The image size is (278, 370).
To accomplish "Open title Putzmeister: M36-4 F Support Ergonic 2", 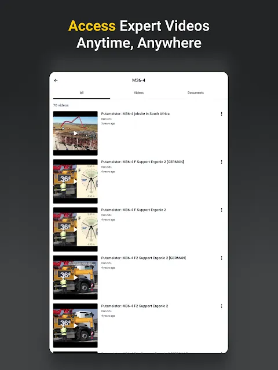I will (x=134, y=210).
